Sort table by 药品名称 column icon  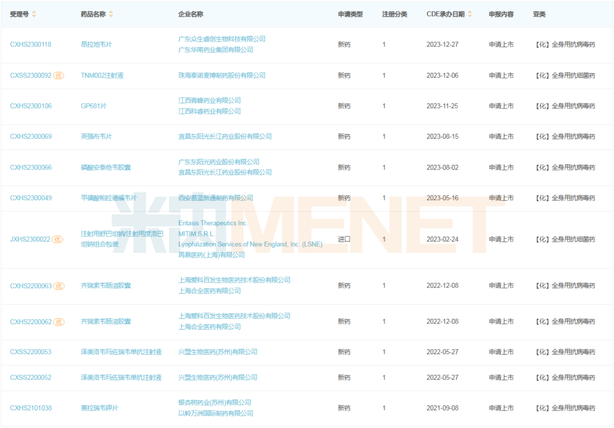click(111, 14)
